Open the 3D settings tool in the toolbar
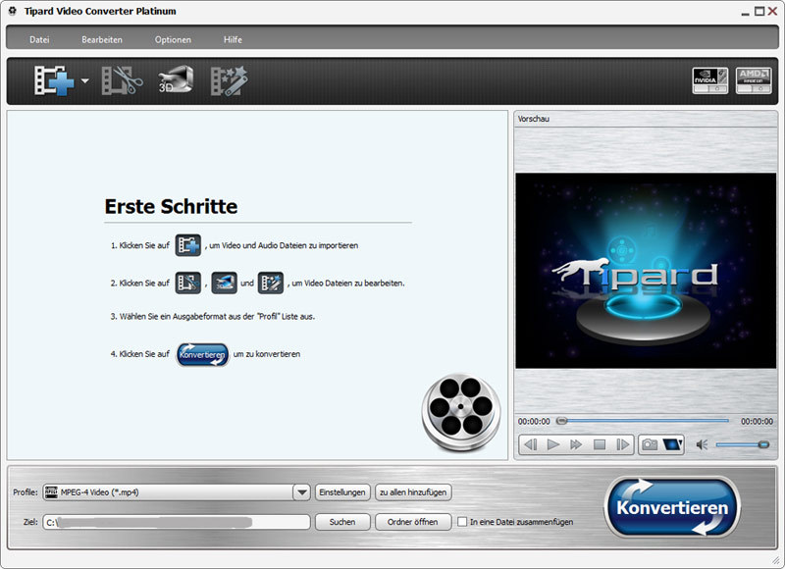 tap(176, 79)
